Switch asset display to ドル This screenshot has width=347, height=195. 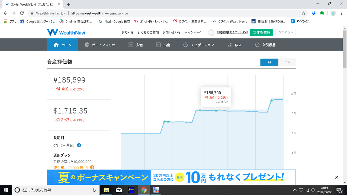tap(287, 62)
